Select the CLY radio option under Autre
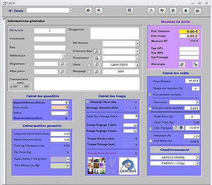This screenshot has width=212, height=185. (x=12, y=87)
